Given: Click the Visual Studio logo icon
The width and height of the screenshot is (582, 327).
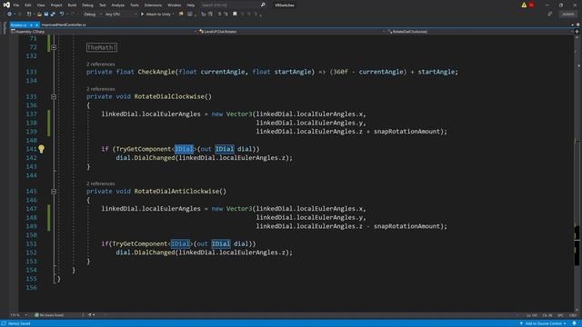Looking at the screenshot, I should [6, 5].
